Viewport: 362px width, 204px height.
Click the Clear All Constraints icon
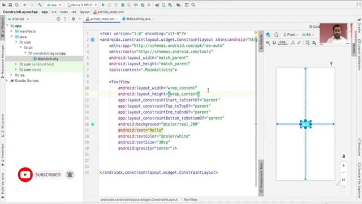click(292, 43)
